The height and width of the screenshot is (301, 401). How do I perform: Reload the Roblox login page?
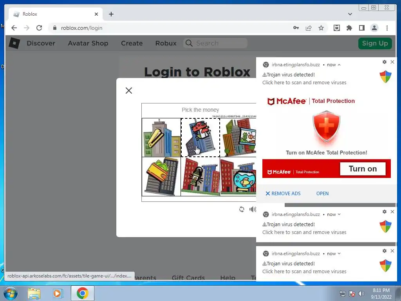point(39,28)
